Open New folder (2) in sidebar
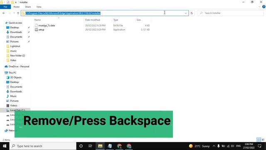This screenshot has width=266, height=150. (x=17, y=55)
